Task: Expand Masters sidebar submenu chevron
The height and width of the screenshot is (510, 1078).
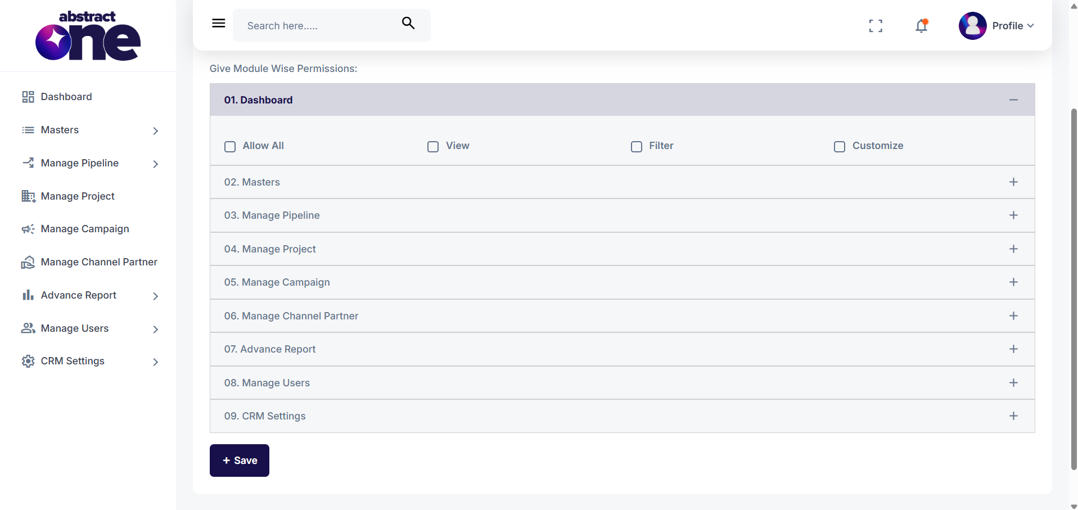Action: [x=156, y=131]
